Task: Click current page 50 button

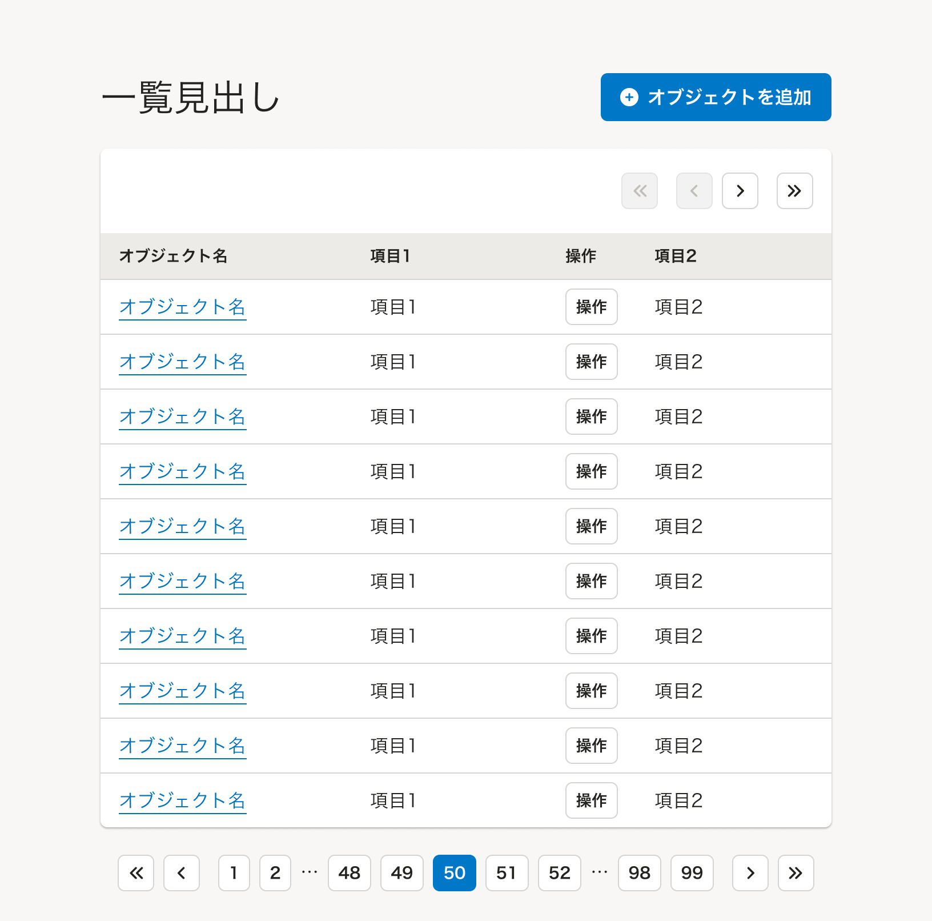Action: coord(454,873)
